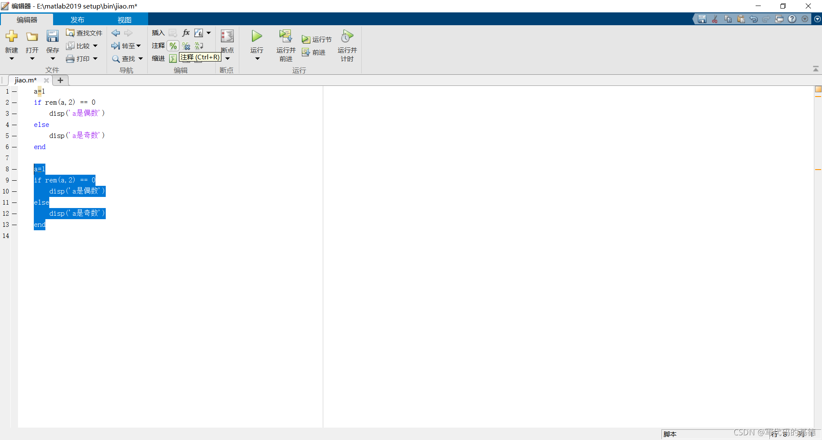Open the ribbon options menu at far right
The width and height of the screenshot is (822, 440).
point(817,19)
